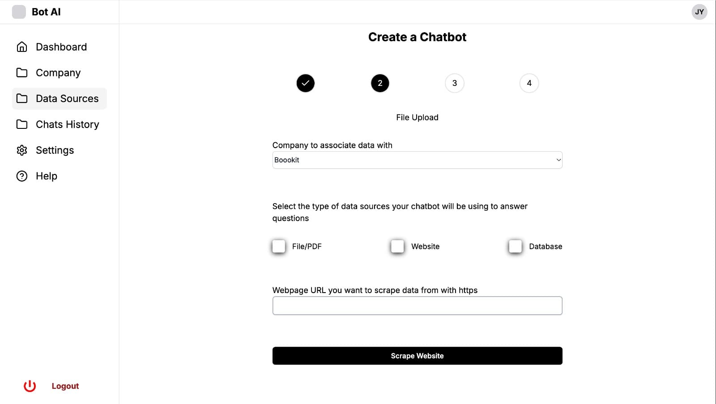Go to completed step one checkmark
Screen dimensions: 716x404
(306, 83)
